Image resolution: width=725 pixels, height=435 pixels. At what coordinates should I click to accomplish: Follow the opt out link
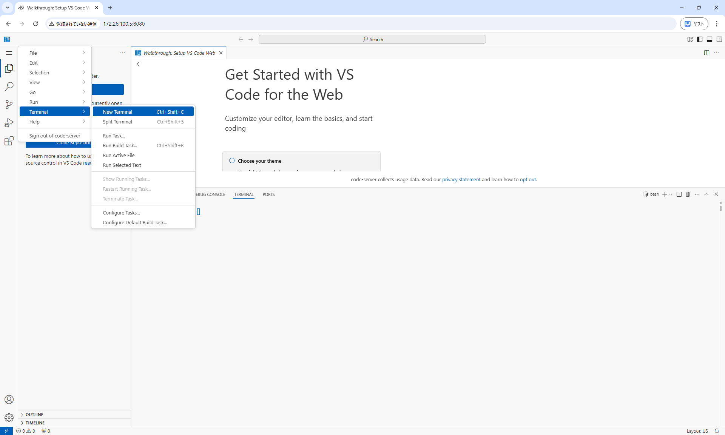[528, 180]
